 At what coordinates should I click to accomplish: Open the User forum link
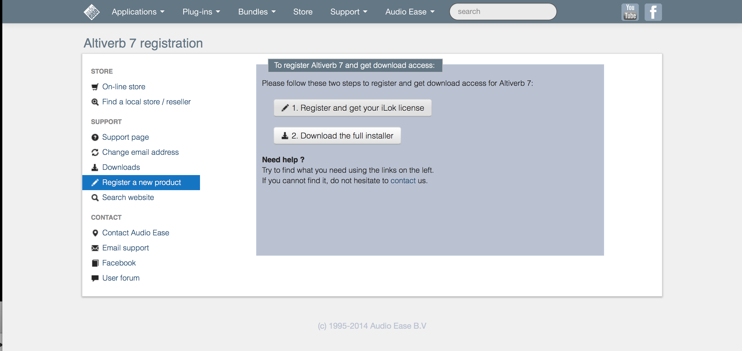point(121,278)
